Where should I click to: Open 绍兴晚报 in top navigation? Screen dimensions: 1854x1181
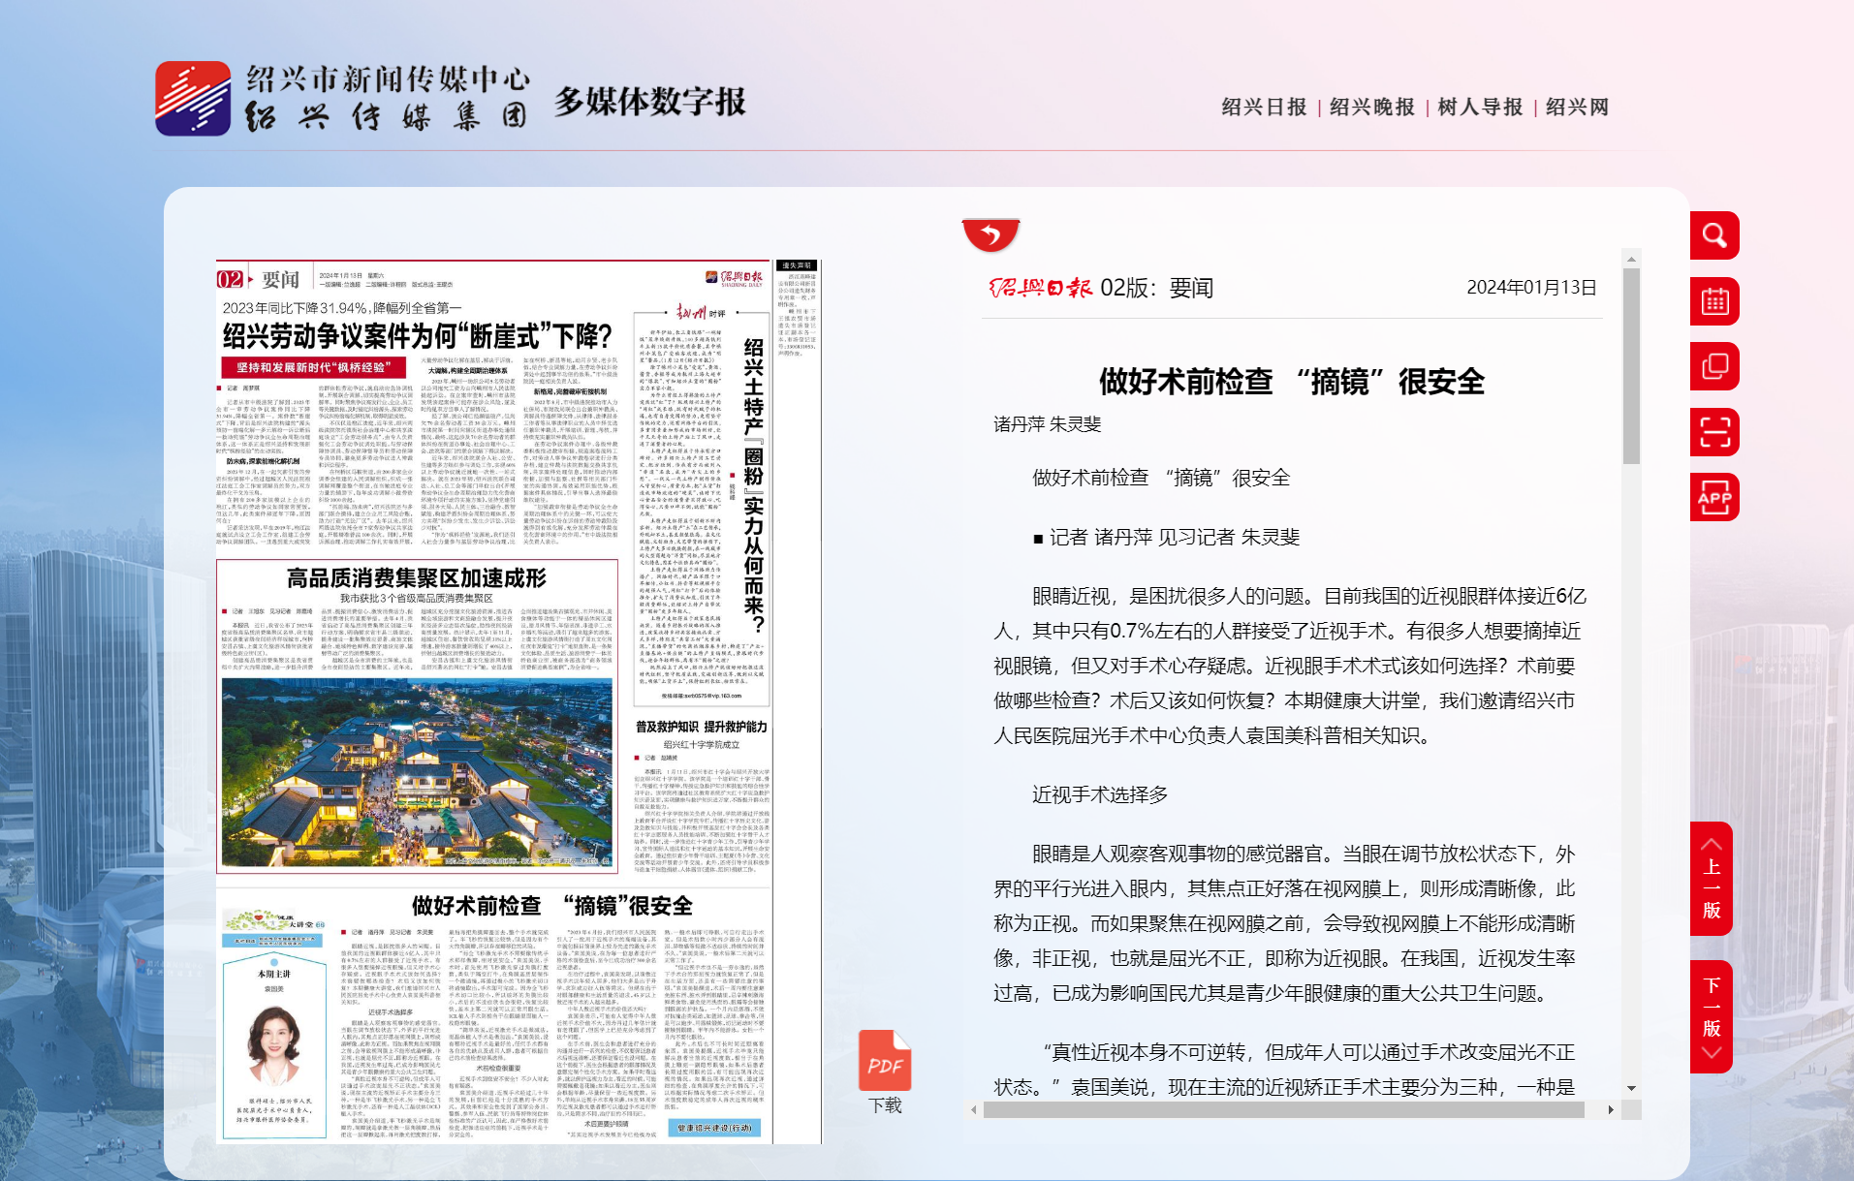(x=1372, y=107)
